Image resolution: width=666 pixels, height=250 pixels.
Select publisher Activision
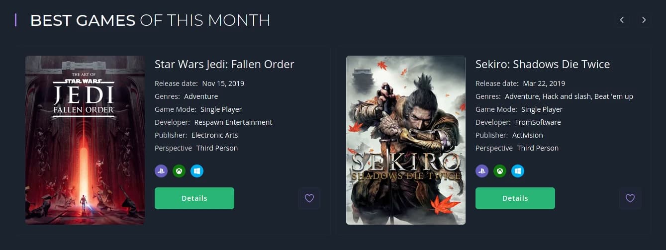(528, 135)
